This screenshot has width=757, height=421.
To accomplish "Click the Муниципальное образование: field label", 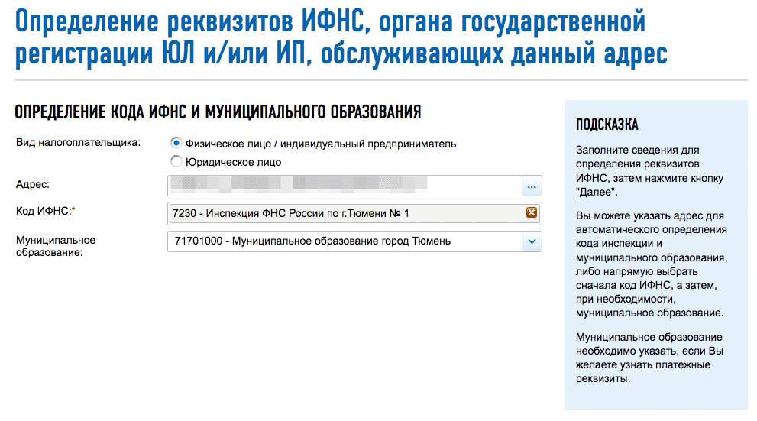I will 56,246.
